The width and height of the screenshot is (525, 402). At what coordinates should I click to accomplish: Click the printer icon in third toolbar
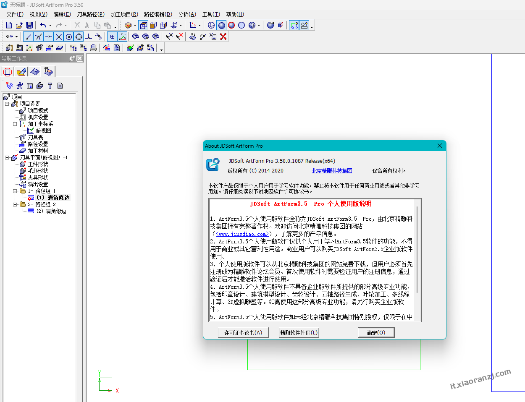93,48
